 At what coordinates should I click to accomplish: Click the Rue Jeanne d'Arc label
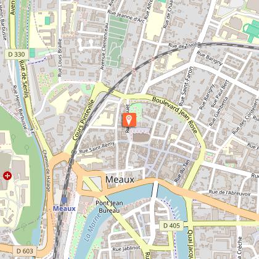126,17
